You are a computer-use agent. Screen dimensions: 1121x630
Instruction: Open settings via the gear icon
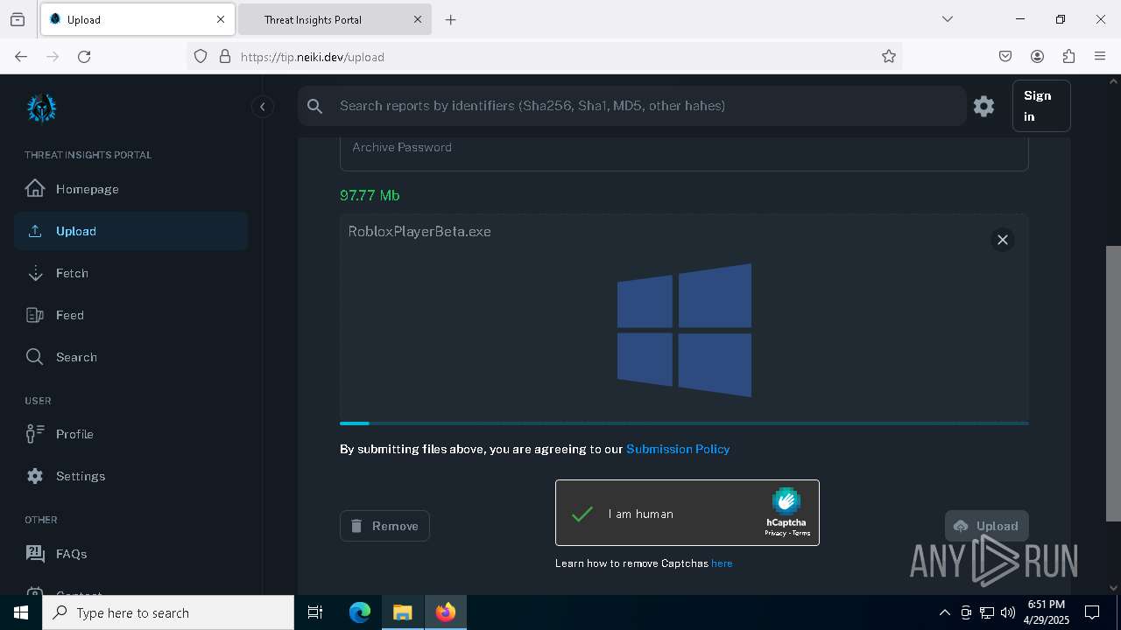pyautogui.click(x=984, y=106)
